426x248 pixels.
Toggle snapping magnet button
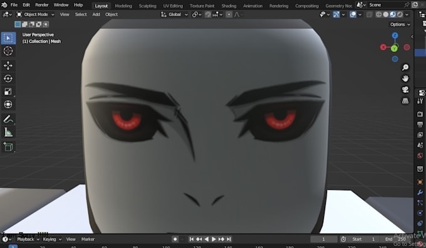tap(208, 14)
